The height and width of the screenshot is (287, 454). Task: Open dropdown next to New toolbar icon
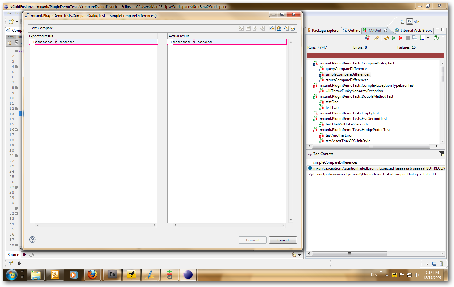[x=17, y=22]
